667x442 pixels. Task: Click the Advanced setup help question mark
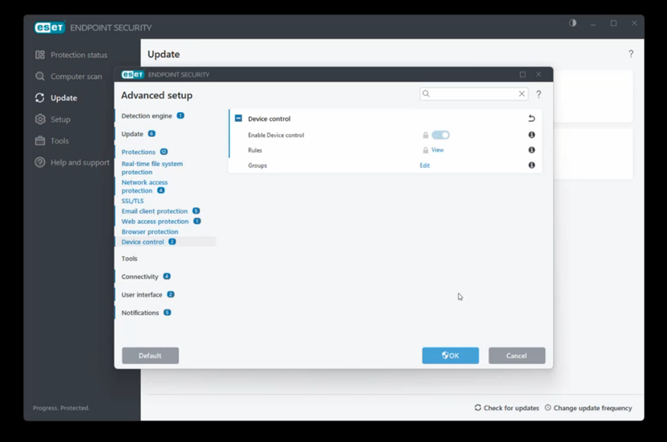tap(539, 94)
